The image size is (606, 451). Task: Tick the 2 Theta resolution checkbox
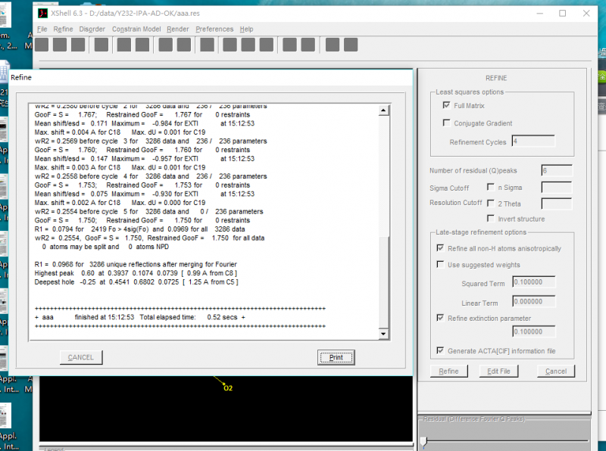click(x=490, y=203)
